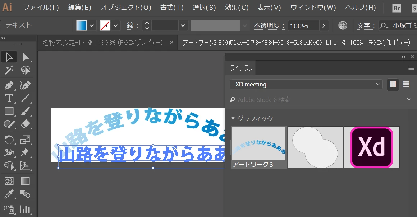
Task: Select the Pen tool
Action: (9, 85)
